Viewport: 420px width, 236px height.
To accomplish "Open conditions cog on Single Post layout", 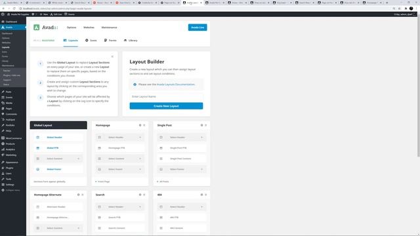I will (201, 125).
